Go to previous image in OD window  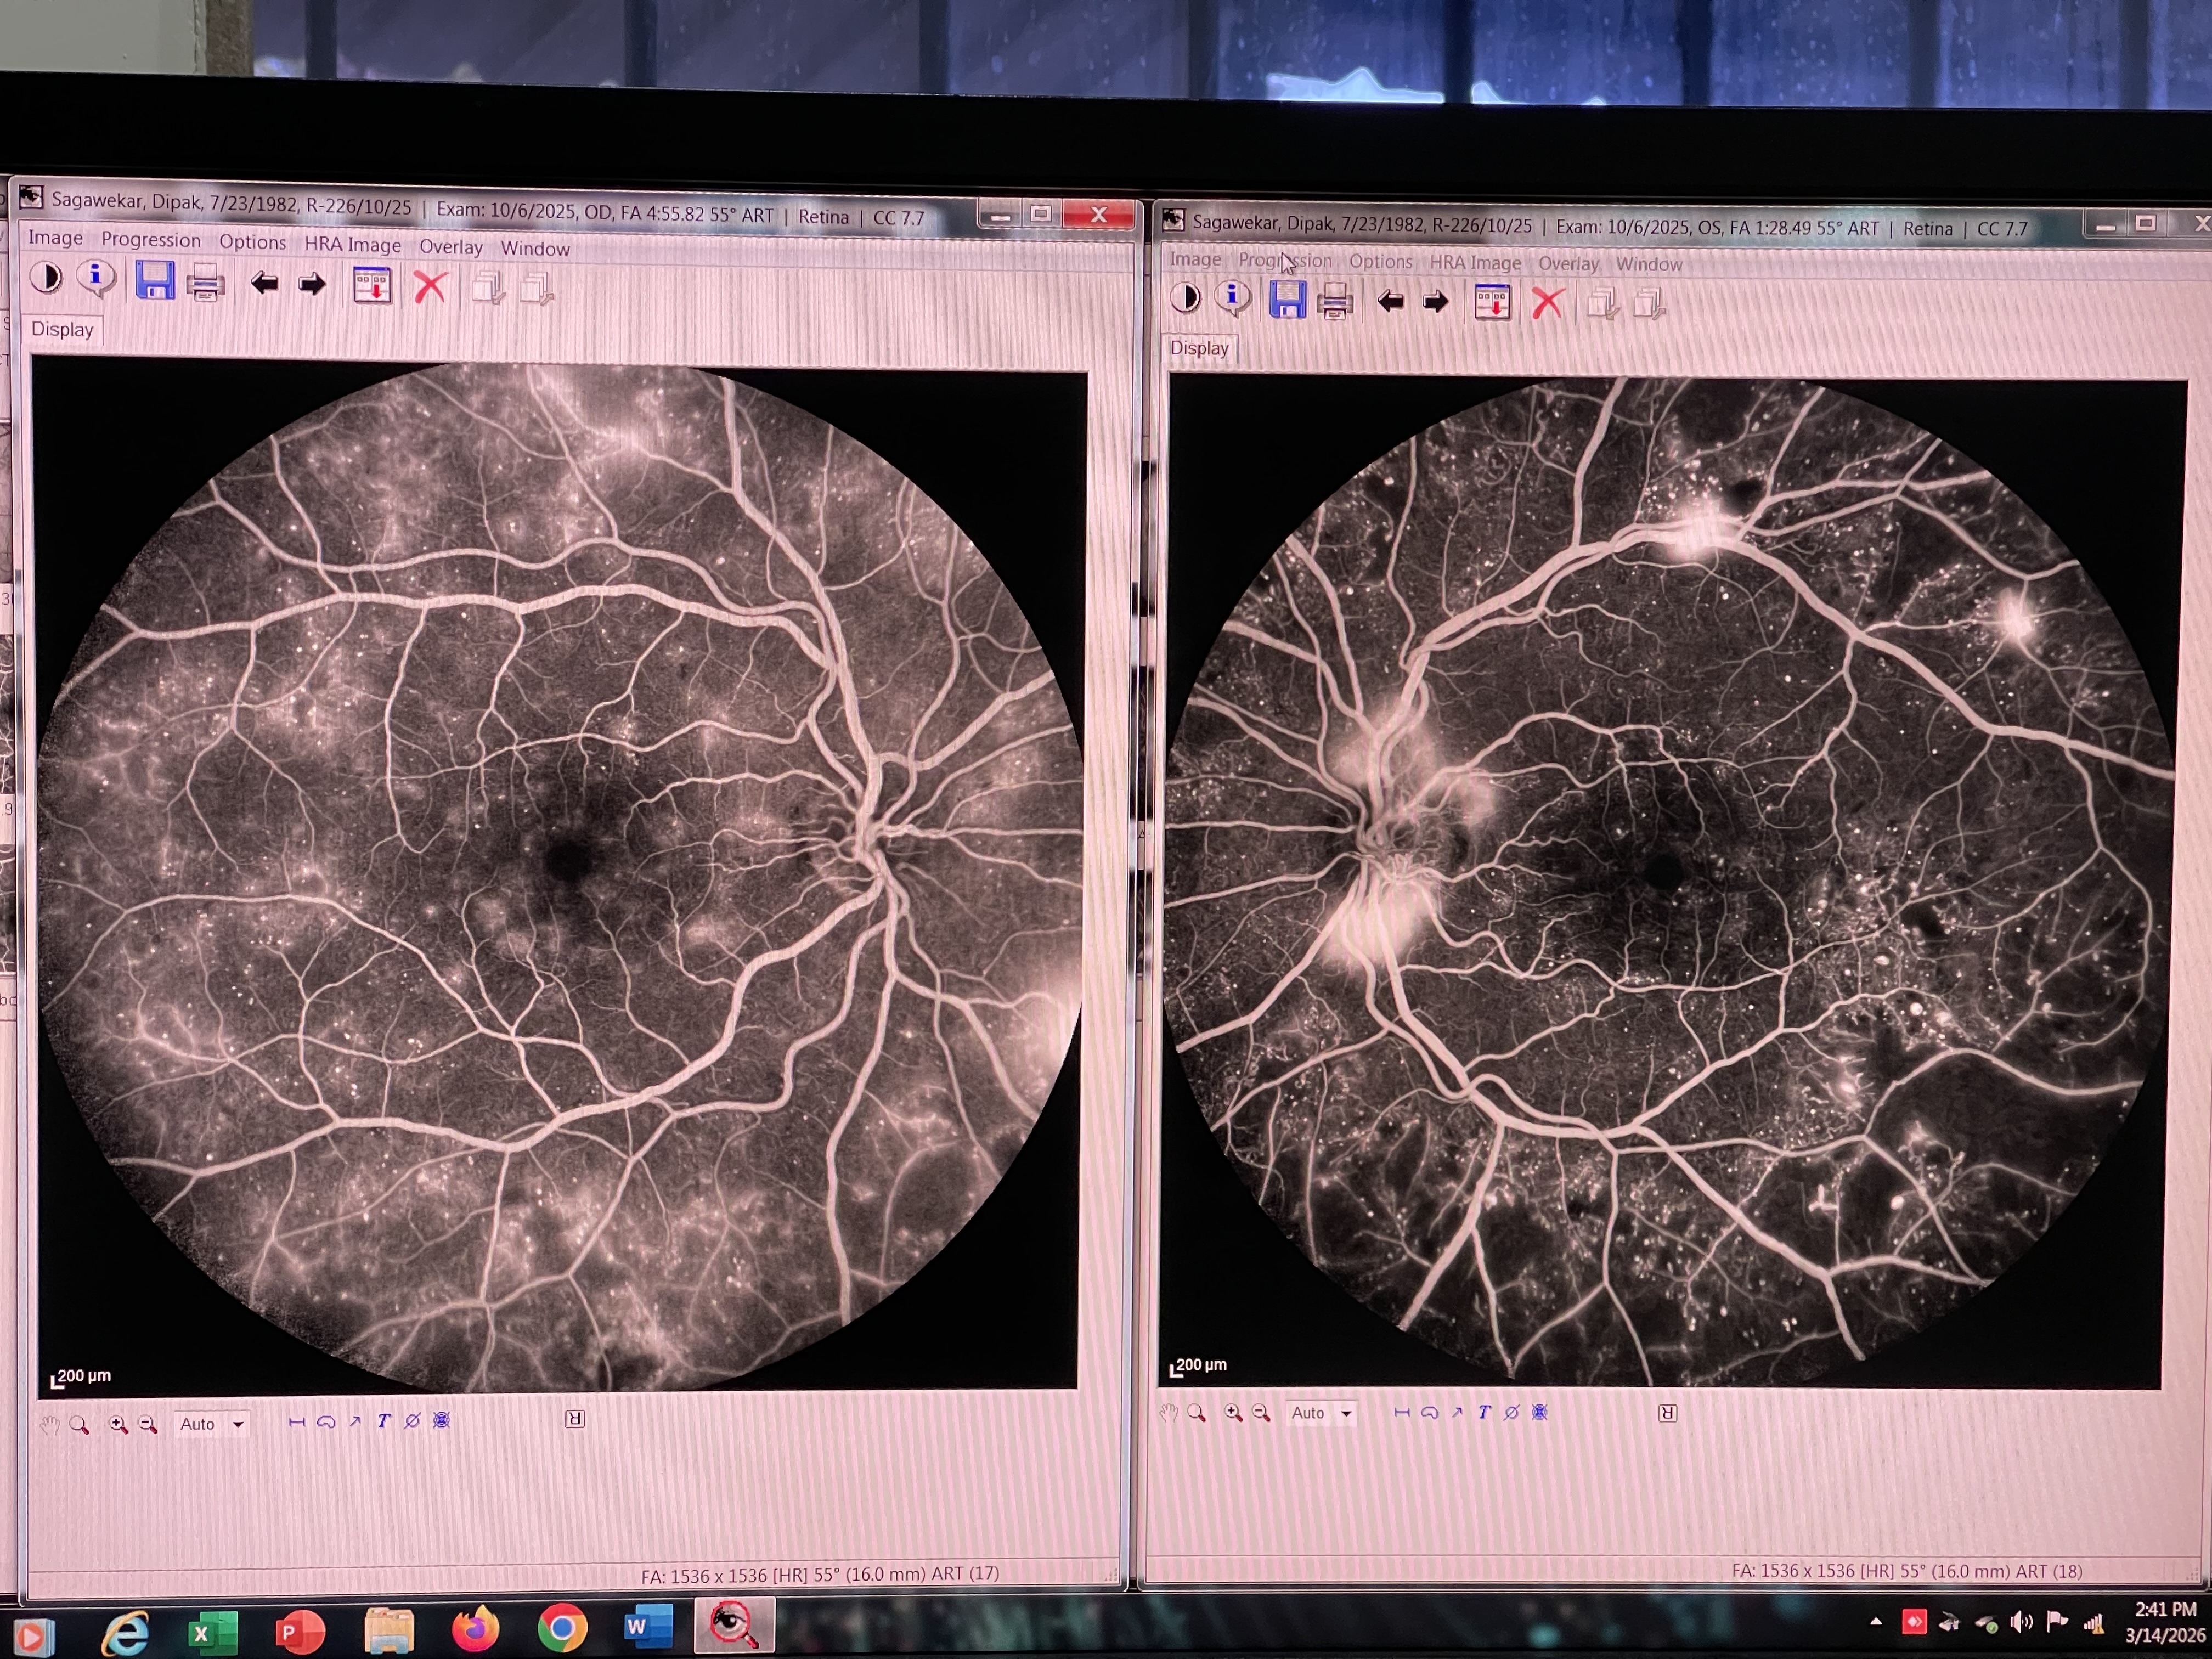click(264, 284)
